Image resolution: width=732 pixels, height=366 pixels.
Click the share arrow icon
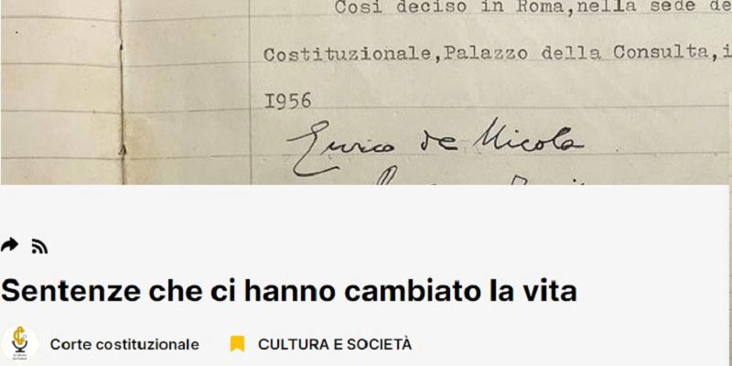click(x=9, y=244)
